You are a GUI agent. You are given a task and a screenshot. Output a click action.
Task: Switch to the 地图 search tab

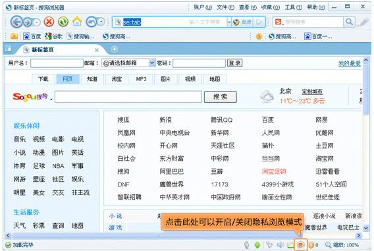click(x=215, y=79)
